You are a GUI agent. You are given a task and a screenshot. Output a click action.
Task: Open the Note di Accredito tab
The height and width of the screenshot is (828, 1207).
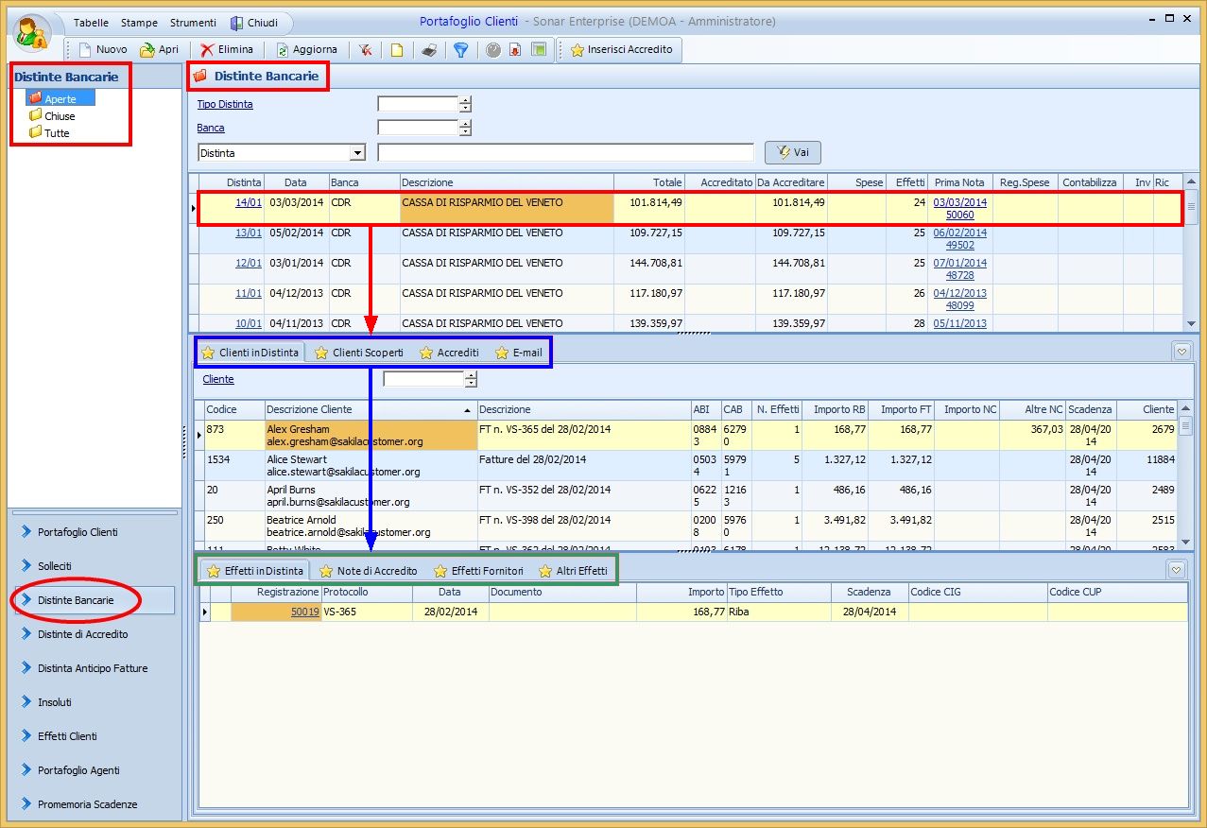point(369,571)
